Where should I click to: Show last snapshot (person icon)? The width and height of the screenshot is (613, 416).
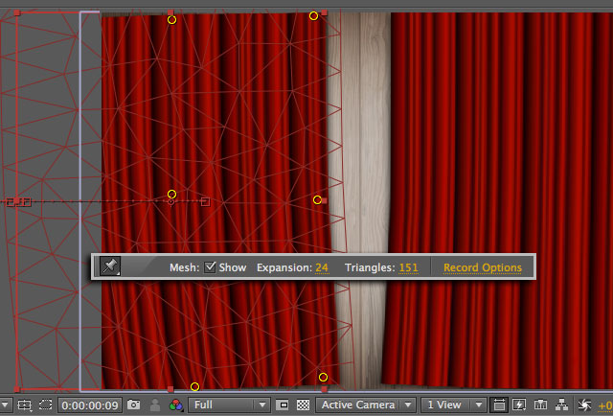pos(155,404)
